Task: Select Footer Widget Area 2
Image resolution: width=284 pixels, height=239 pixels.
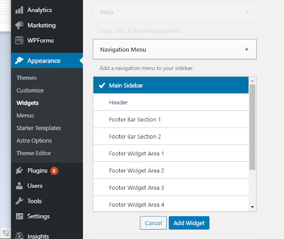Action: (x=171, y=170)
